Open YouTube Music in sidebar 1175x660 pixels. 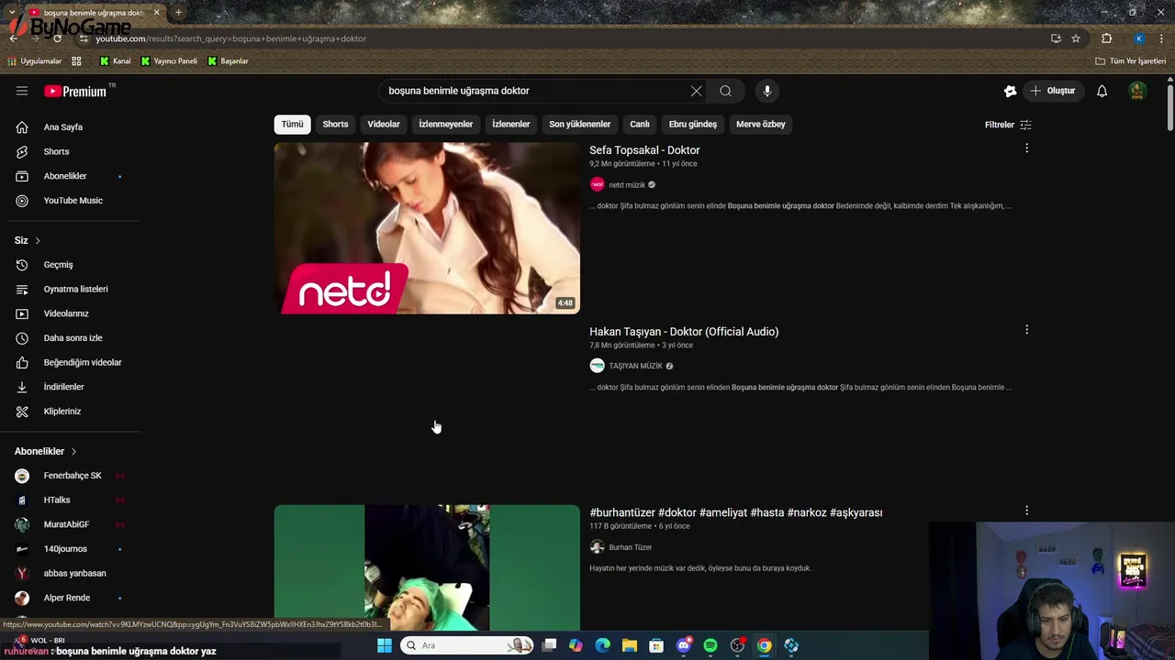point(73,201)
